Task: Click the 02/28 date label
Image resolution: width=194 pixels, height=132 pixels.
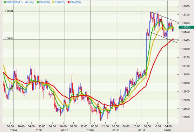Action: (90, 130)
